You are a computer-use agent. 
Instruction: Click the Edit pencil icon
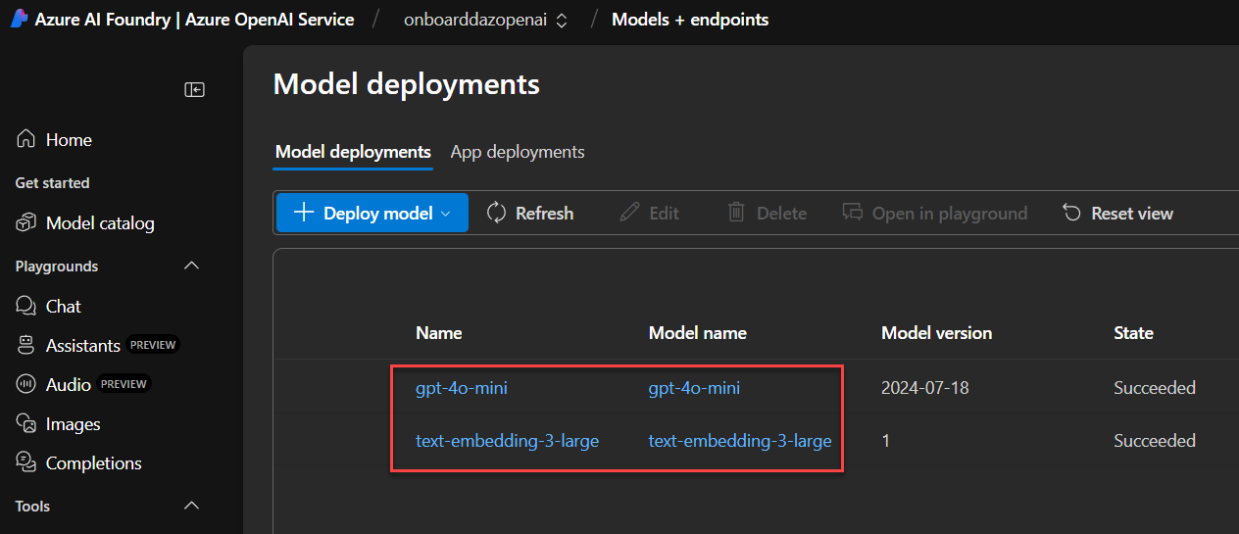[630, 213]
